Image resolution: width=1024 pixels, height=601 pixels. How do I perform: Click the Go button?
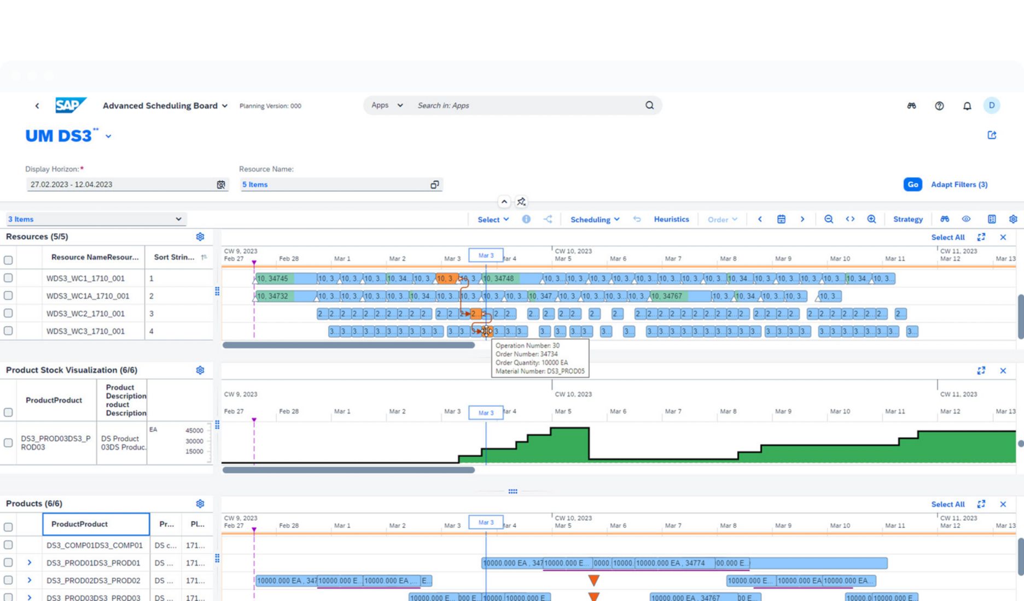[912, 185]
